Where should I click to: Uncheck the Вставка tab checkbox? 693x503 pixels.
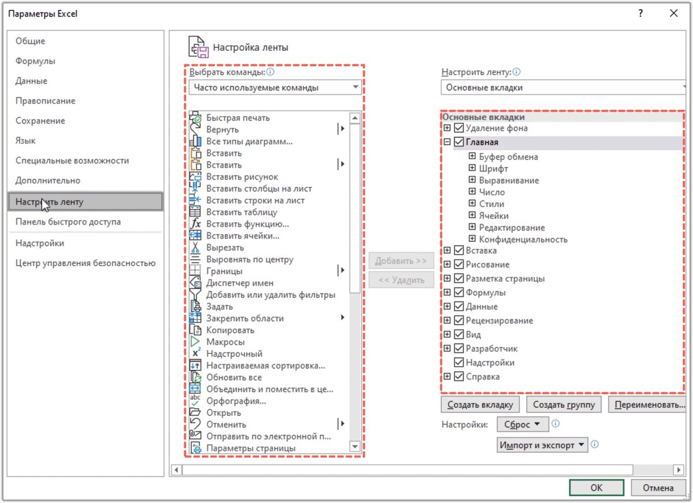[459, 251]
